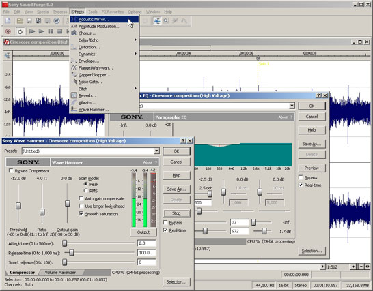Pause playback in the transport bar
The width and height of the screenshot is (373, 291).
click(x=51, y=31)
